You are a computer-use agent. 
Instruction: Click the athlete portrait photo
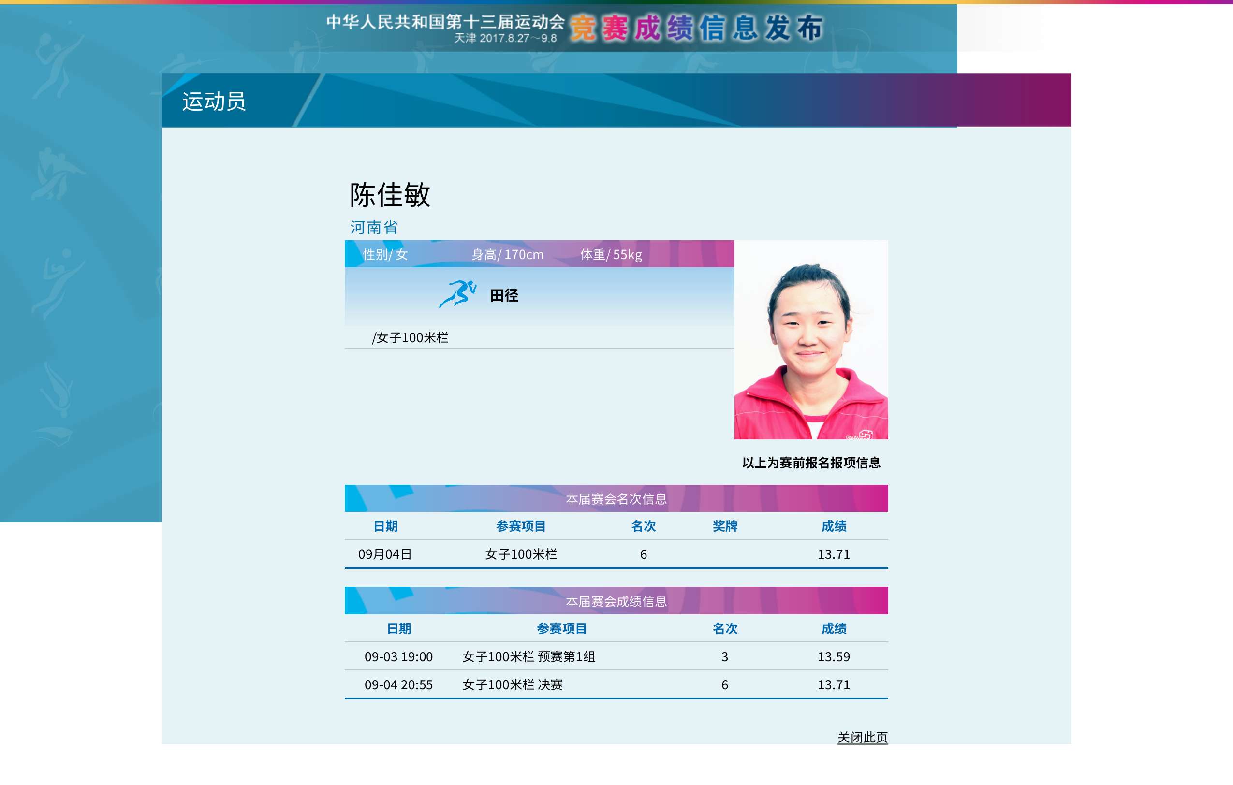[811, 340]
